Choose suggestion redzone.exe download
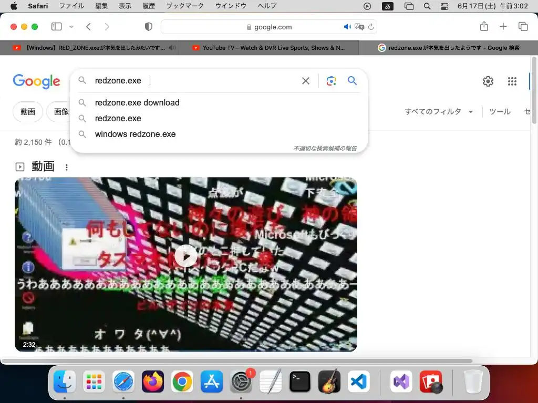This screenshot has width=538, height=403. [218, 102]
